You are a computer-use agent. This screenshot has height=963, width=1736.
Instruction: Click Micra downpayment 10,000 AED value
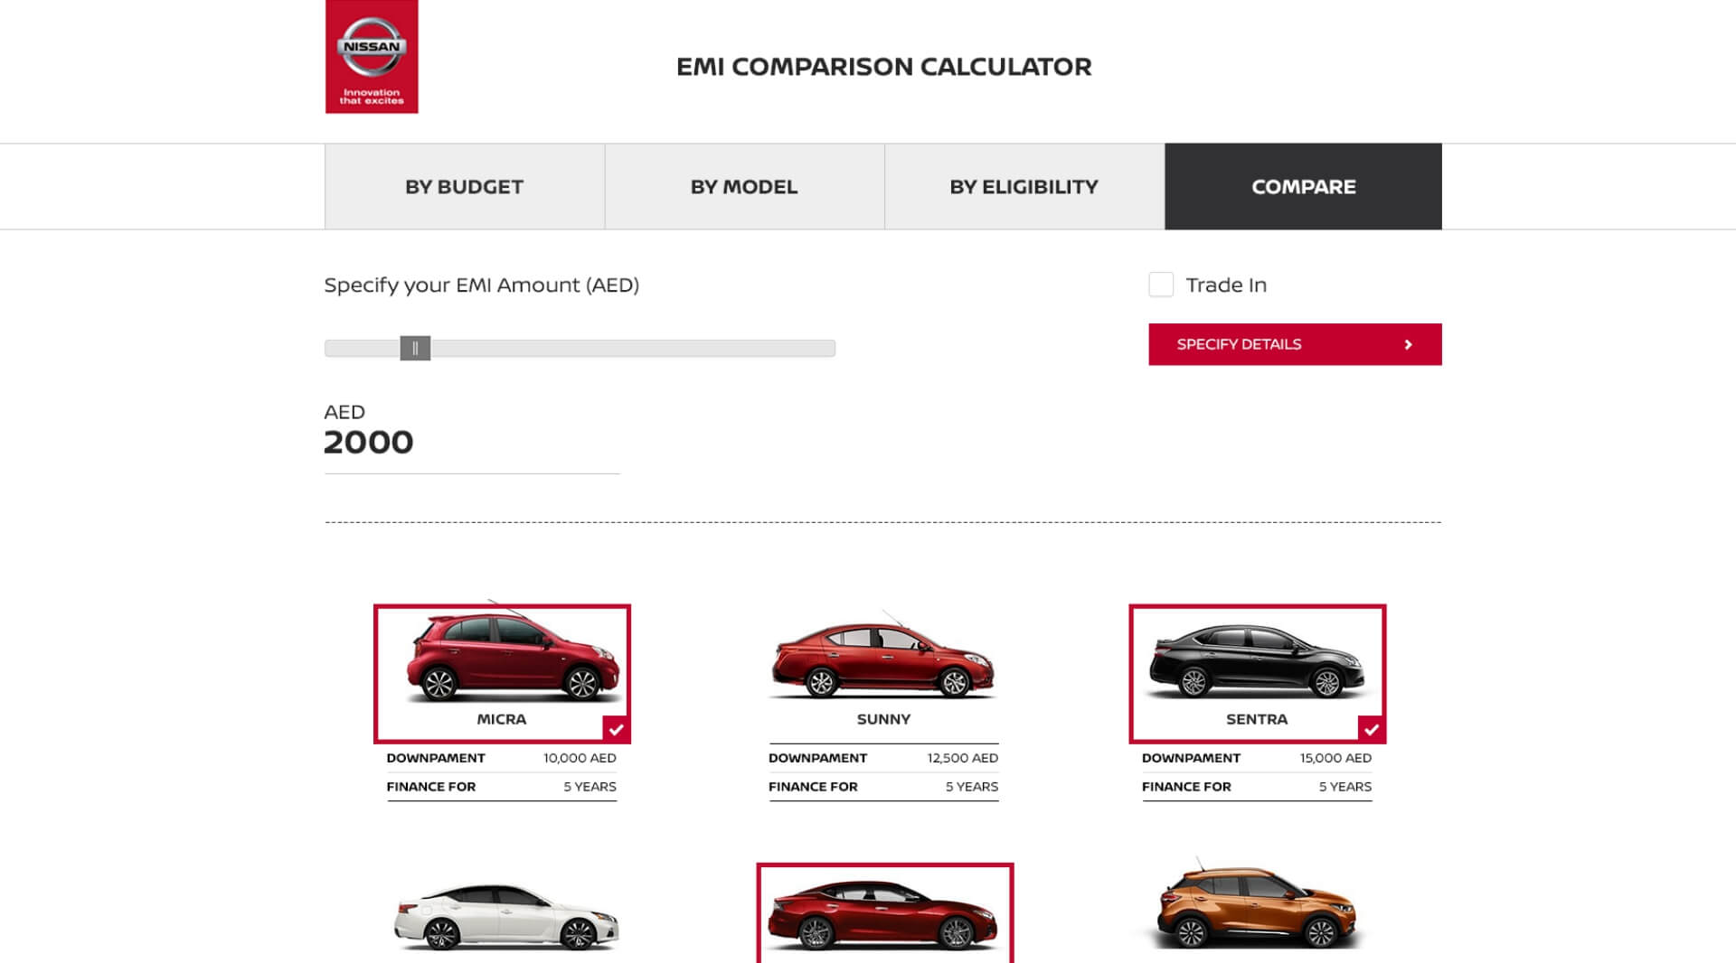point(580,758)
